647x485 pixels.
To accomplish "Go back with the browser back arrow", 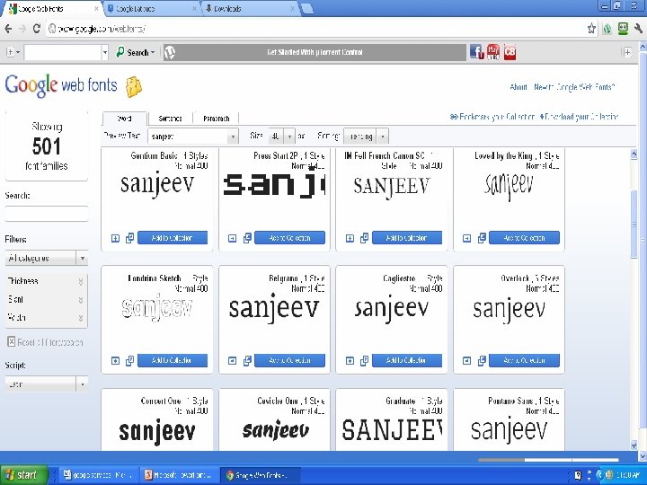I will click(8, 29).
